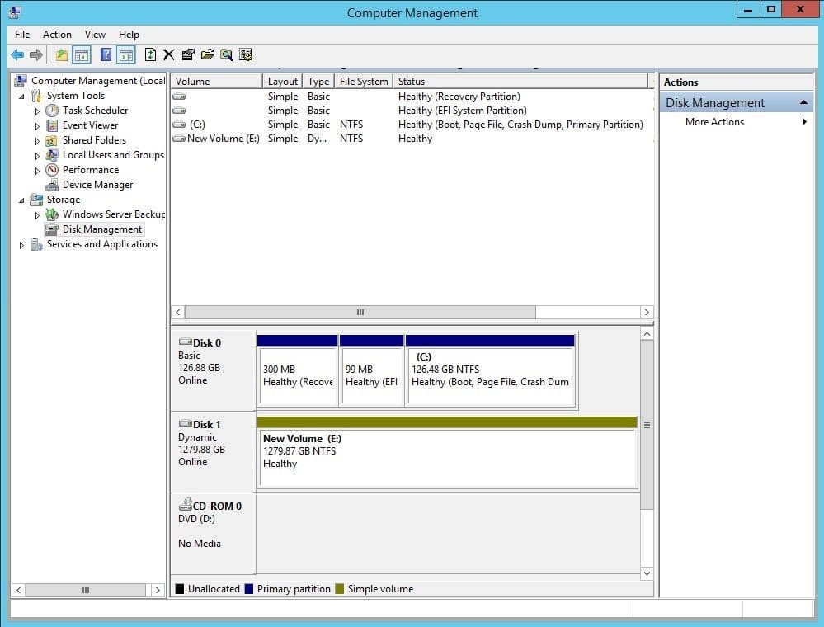
Task: Select Performance icon in tree
Action: (51, 170)
